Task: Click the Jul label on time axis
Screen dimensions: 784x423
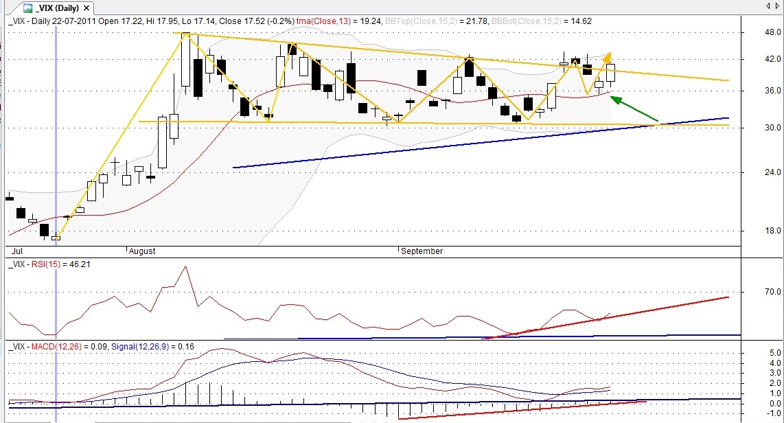Action: [x=17, y=251]
